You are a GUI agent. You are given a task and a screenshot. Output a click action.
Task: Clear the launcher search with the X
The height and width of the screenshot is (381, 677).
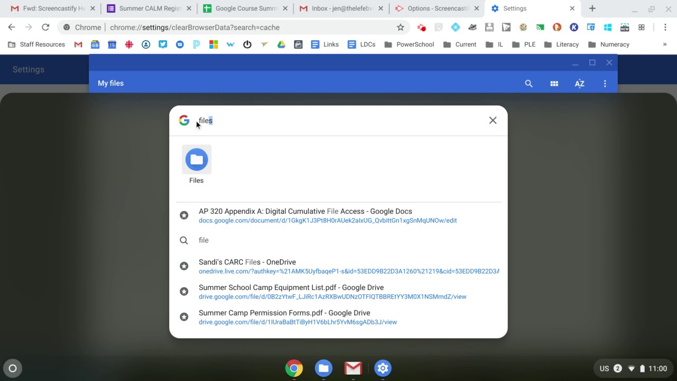[x=493, y=121]
